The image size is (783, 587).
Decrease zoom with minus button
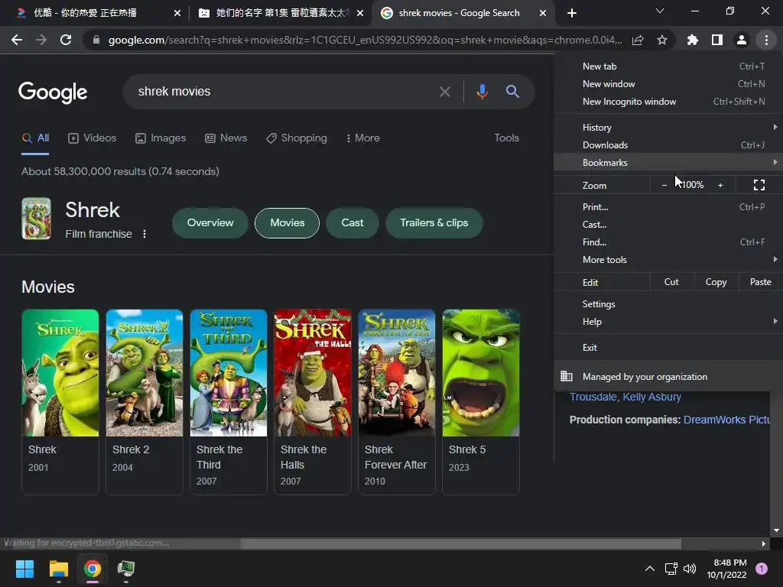point(664,185)
